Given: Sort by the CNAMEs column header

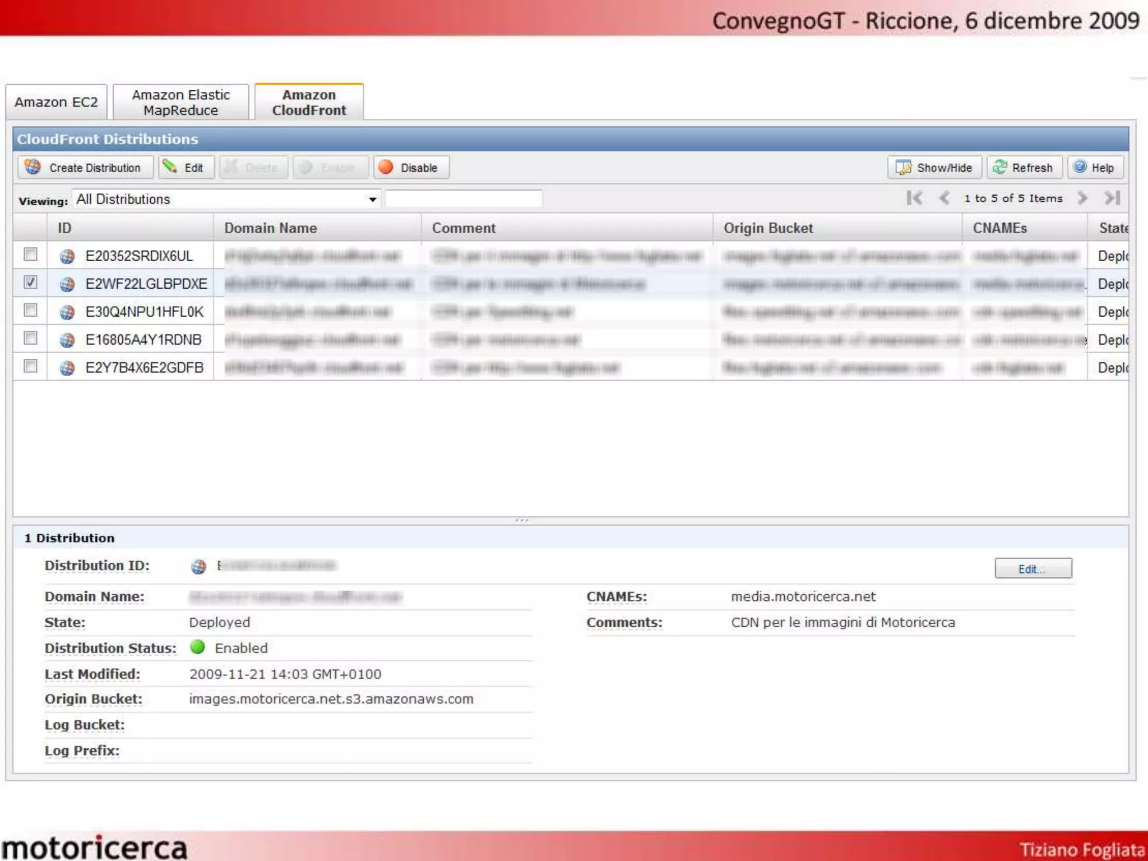Looking at the screenshot, I should (1025, 228).
